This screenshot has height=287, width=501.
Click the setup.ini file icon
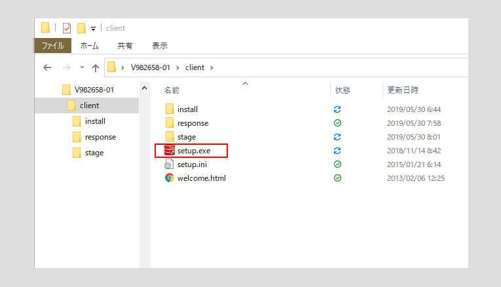point(170,164)
